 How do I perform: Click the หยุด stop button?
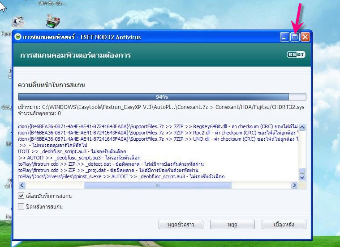[x=232, y=225]
